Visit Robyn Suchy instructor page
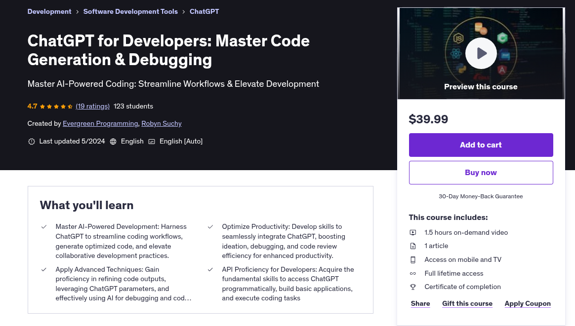Viewport: 575px width, 326px height. pyautogui.click(x=162, y=123)
